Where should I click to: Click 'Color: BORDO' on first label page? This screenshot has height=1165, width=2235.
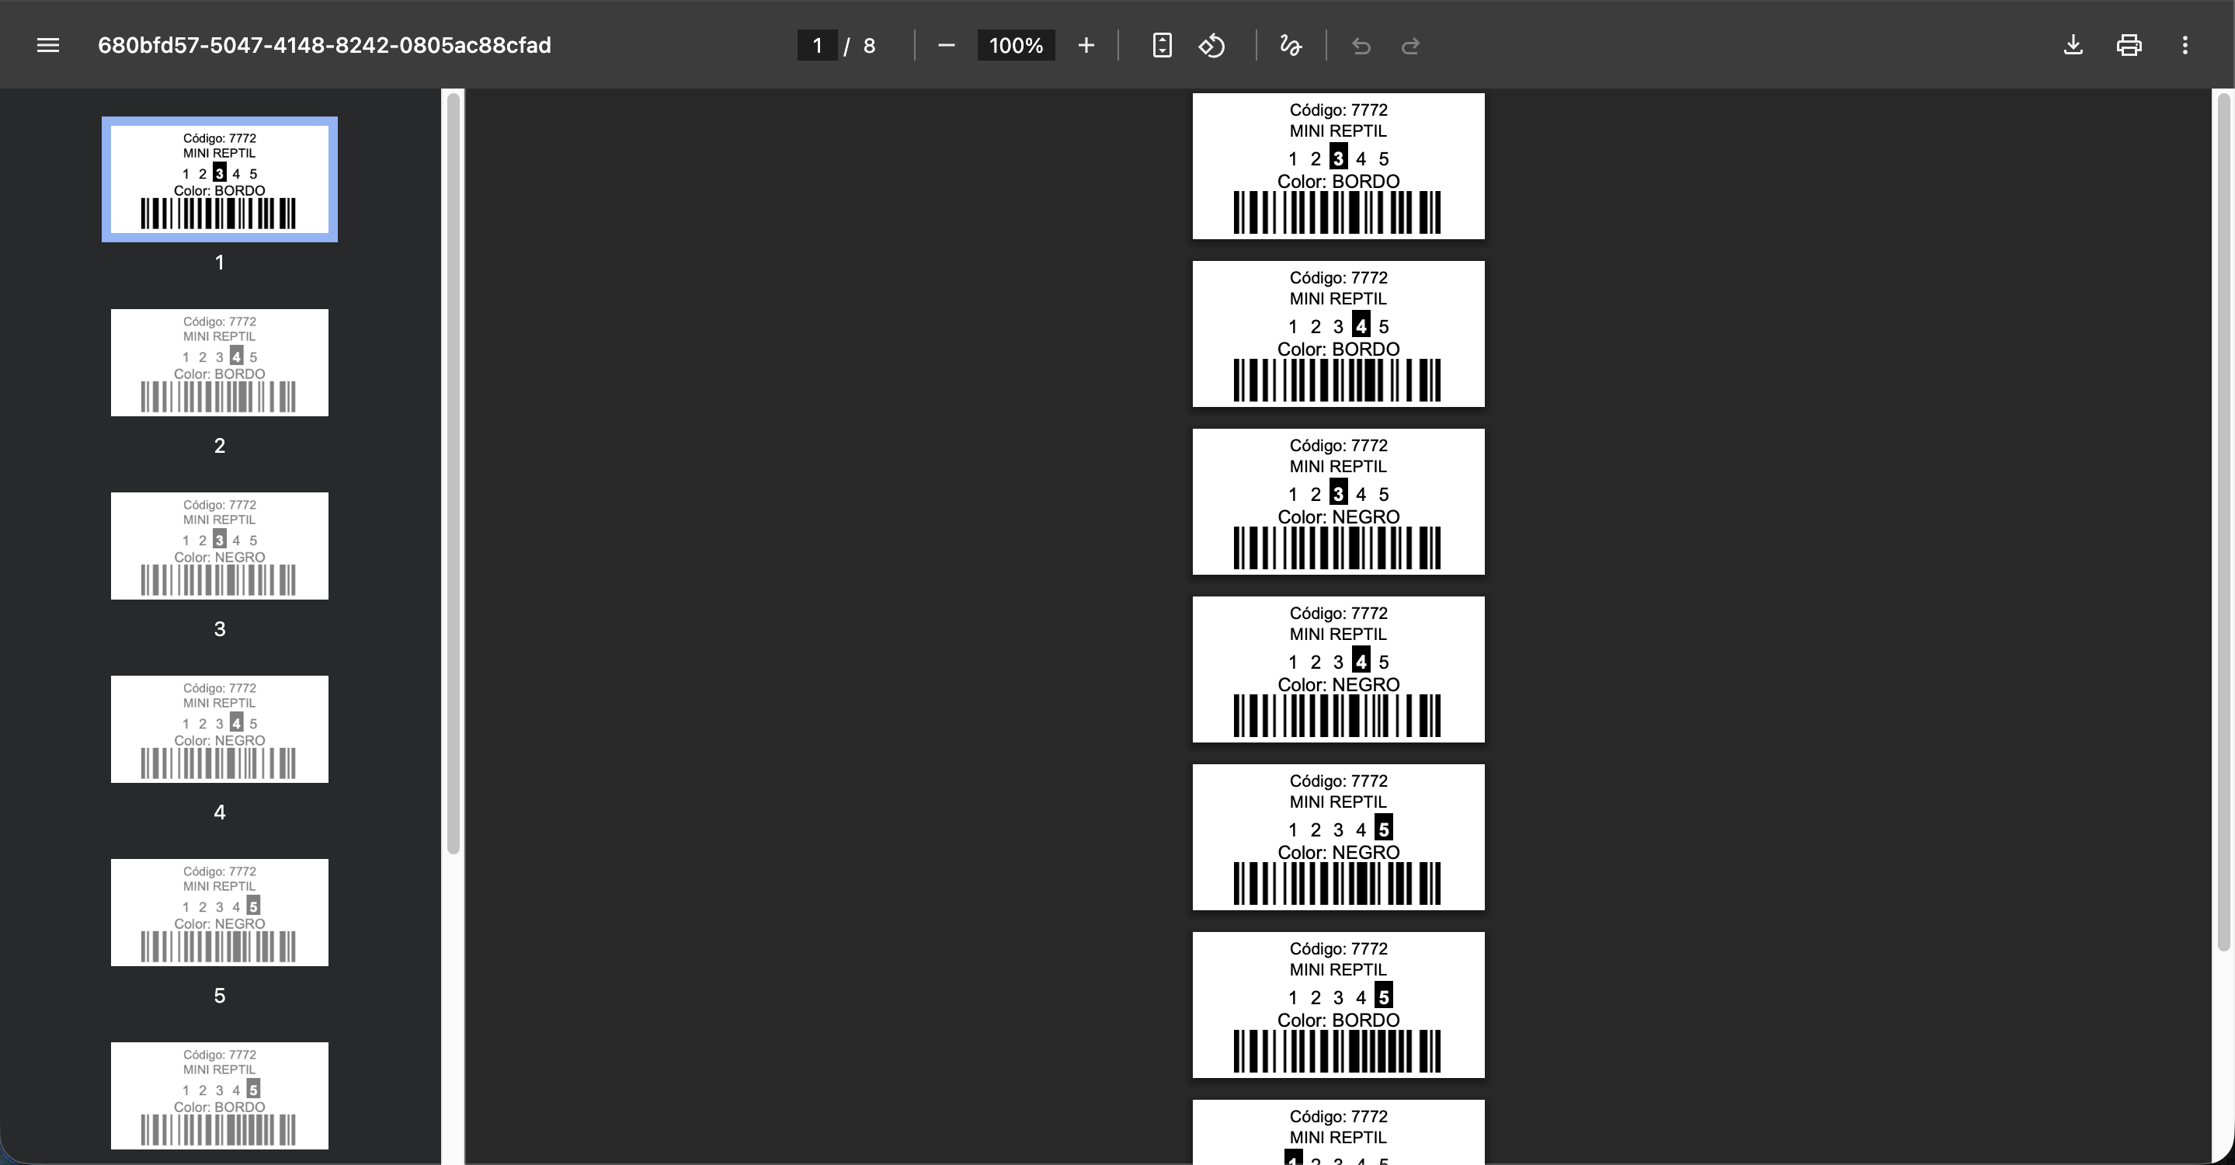pyautogui.click(x=1338, y=181)
